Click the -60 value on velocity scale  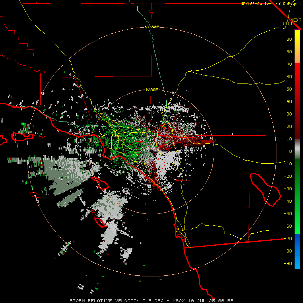pyautogui.click(x=288, y=226)
